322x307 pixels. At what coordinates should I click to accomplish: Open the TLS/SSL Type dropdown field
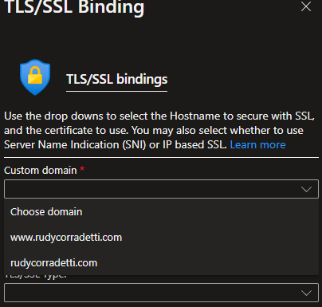pos(161,293)
